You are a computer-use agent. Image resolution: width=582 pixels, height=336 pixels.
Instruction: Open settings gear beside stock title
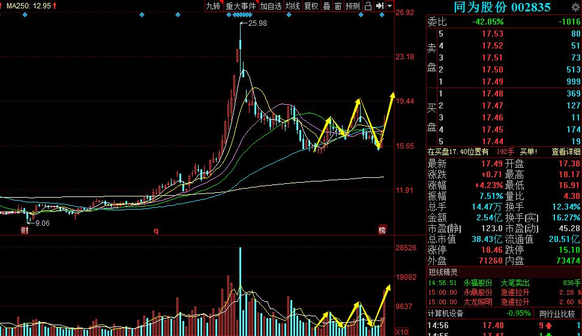(x=575, y=7)
